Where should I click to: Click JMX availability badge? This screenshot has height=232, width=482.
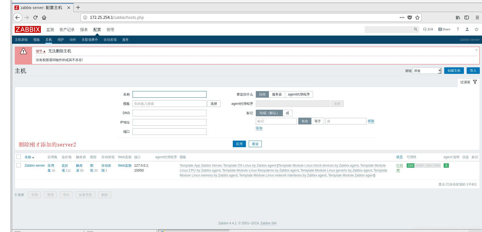[x=429, y=166]
